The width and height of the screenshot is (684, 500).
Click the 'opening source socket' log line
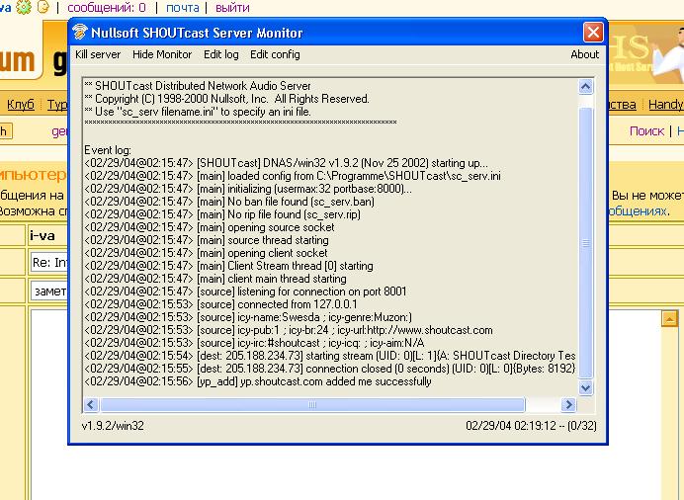(210, 227)
